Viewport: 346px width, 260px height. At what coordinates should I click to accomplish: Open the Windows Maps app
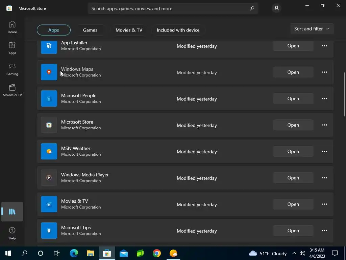tap(293, 72)
